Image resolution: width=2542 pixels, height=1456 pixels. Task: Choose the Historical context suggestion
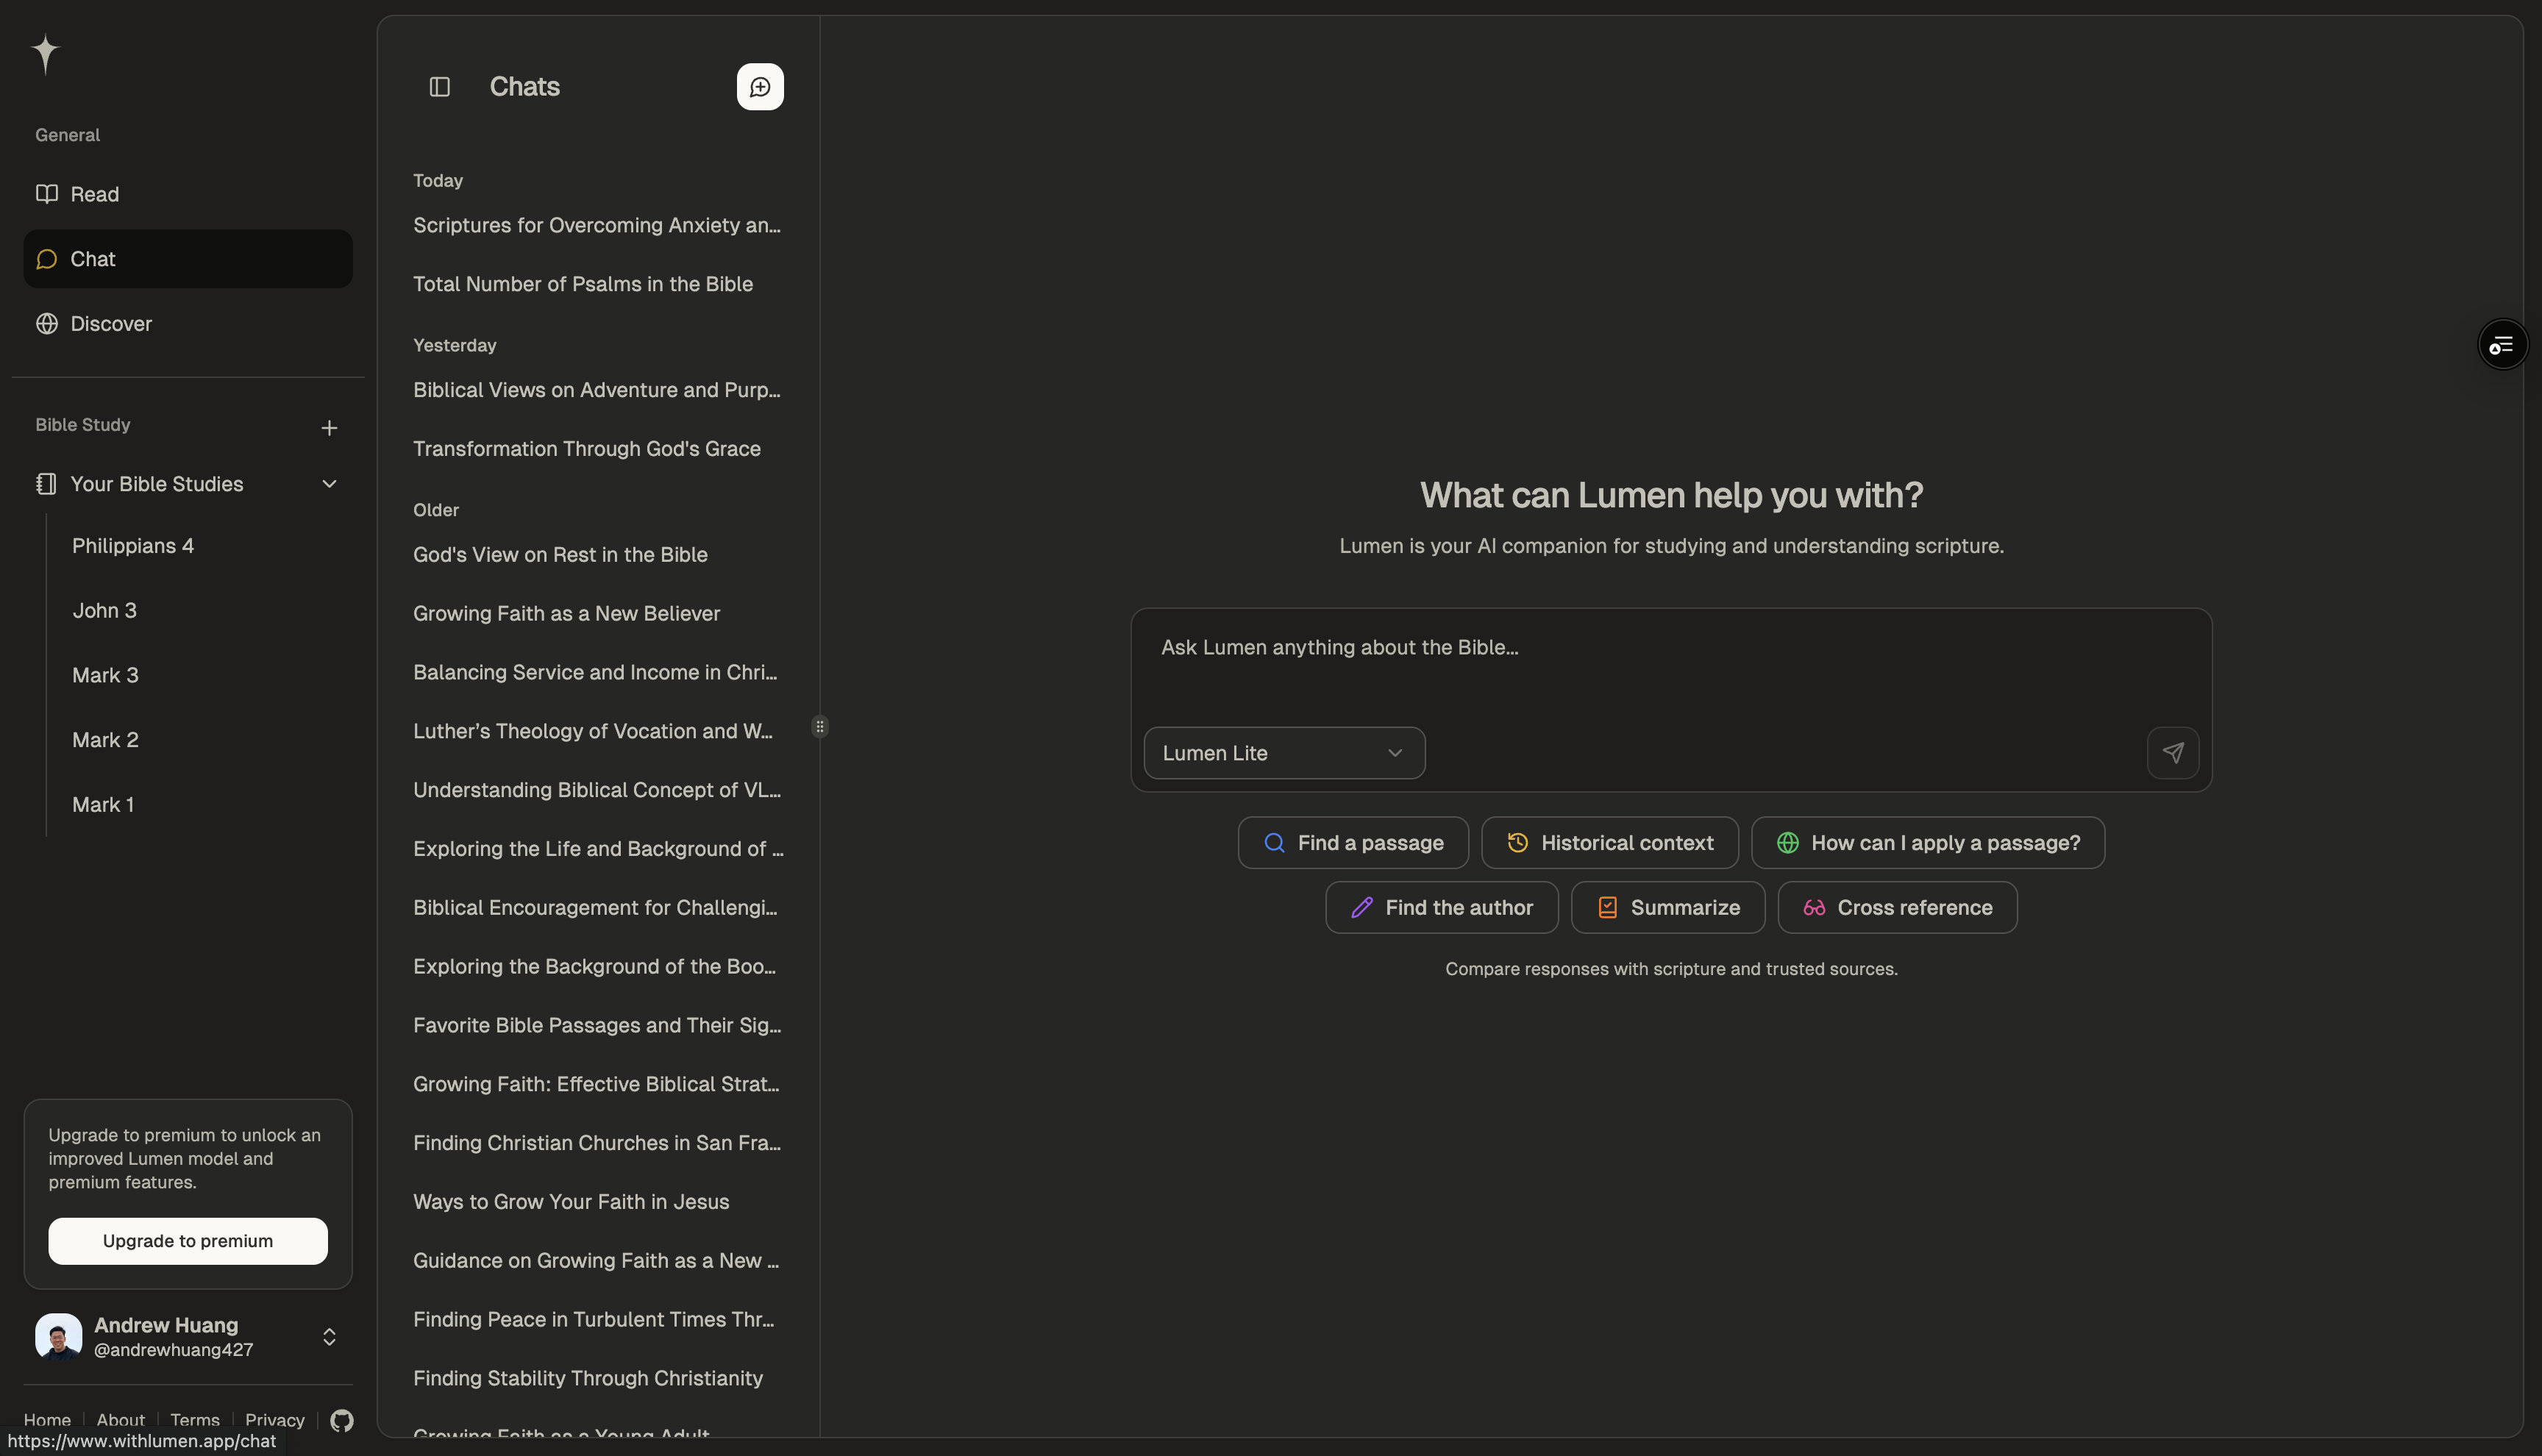point(1609,843)
